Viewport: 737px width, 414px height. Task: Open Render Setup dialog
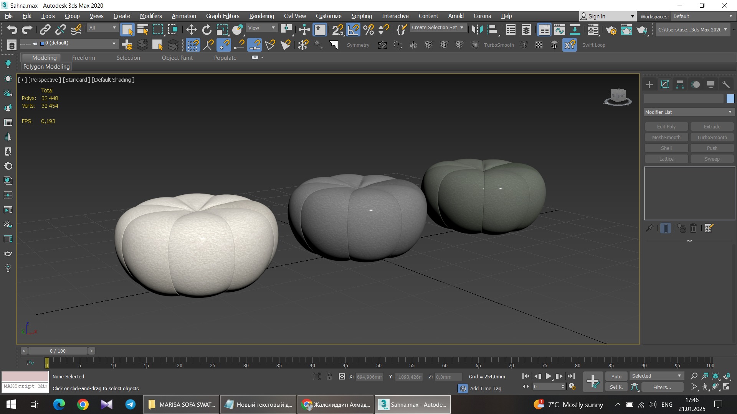[611, 30]
